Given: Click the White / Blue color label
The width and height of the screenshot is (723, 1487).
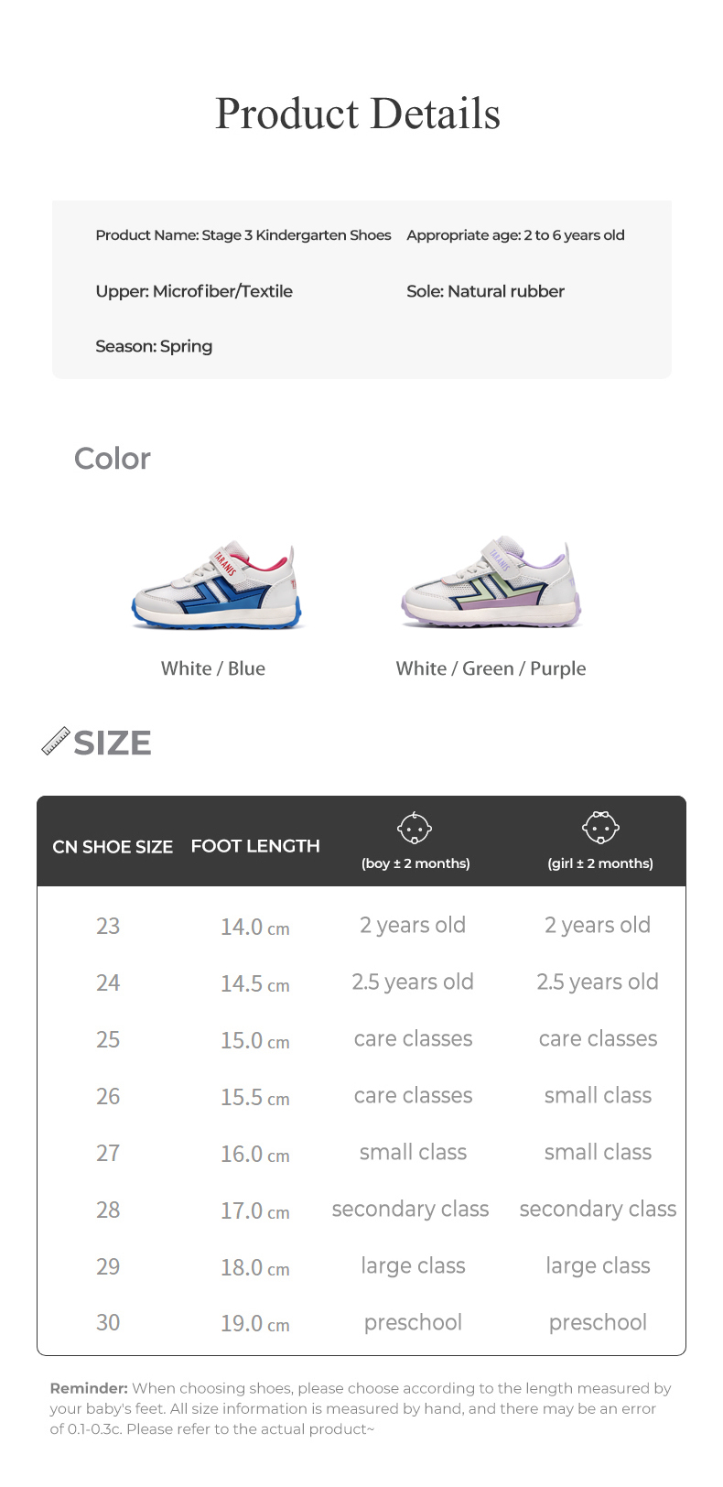Looking at the screenshot, I should pos(213,668).
